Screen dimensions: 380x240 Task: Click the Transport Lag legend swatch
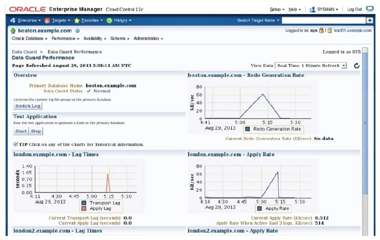coord(84,203)
